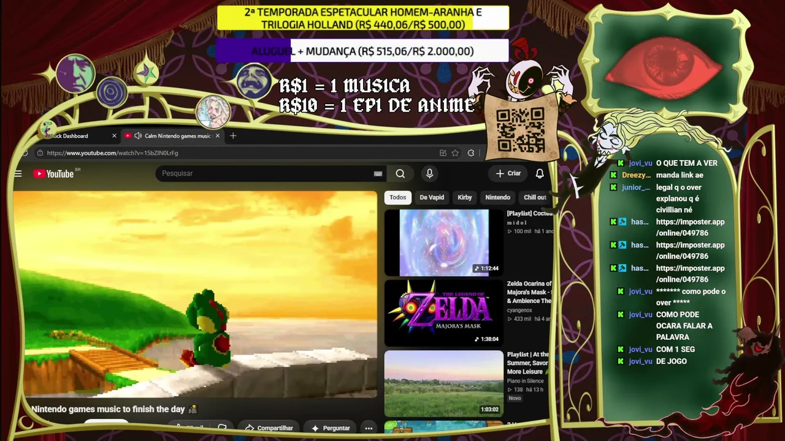Screen dimensions: 785x441
Task: Click the video title 'Nintendo games music to finish the day'
Action: (108, 409)
